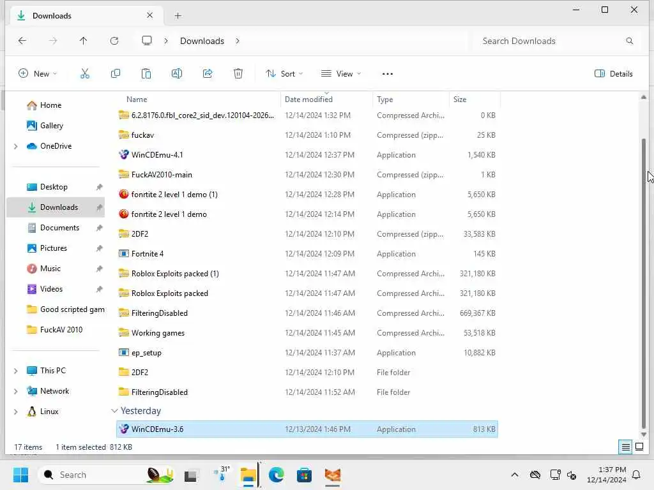Click the OneDrive cloud tray icon
The width and height of the screenshot is (654, 490).
click(x=535, y=475)
